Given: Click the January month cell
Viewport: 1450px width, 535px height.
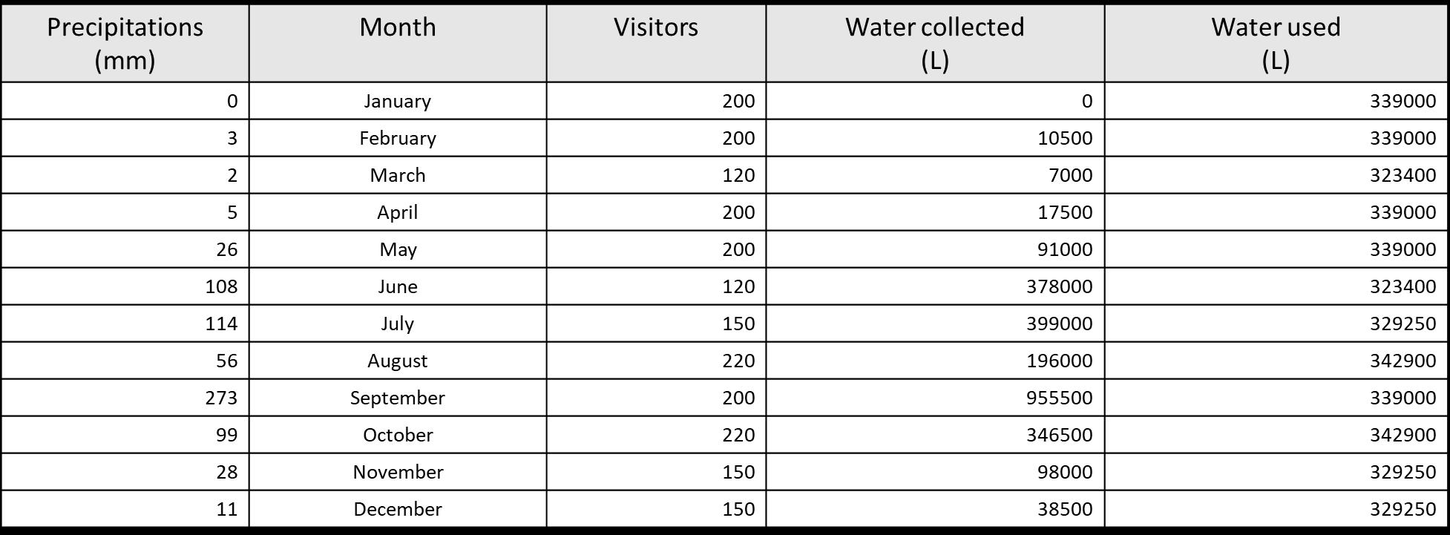Looking at the screenshot, I should click(x=398, y=101).
